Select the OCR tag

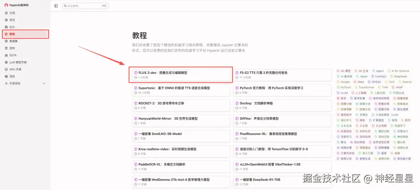coord(389,82)
